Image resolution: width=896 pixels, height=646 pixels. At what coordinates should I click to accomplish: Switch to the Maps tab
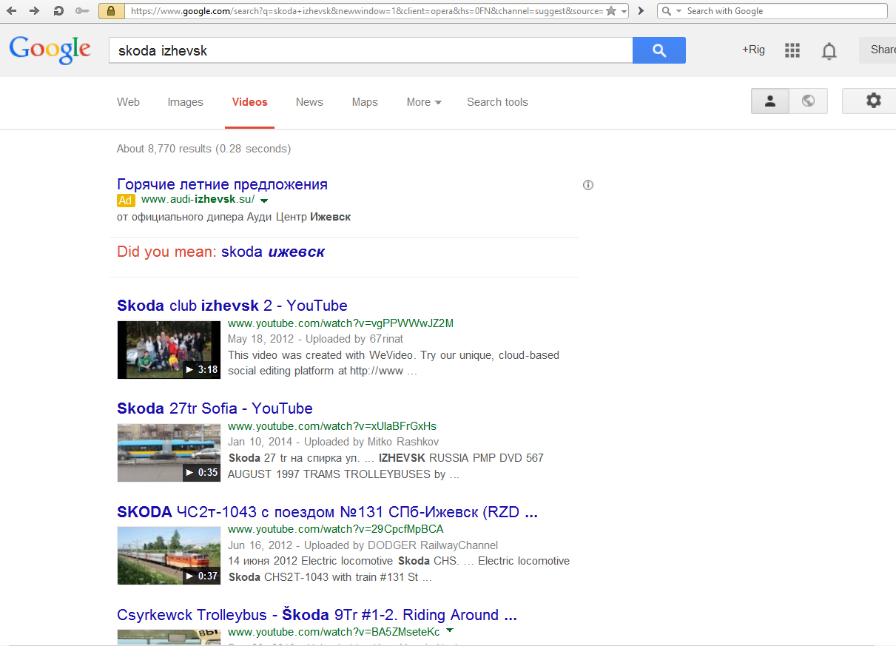tap(365, 102)
